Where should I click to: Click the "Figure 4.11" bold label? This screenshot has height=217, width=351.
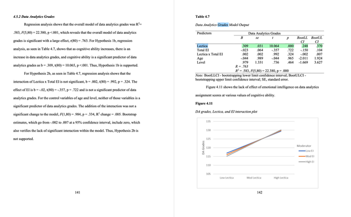click(x=204, y=103)
